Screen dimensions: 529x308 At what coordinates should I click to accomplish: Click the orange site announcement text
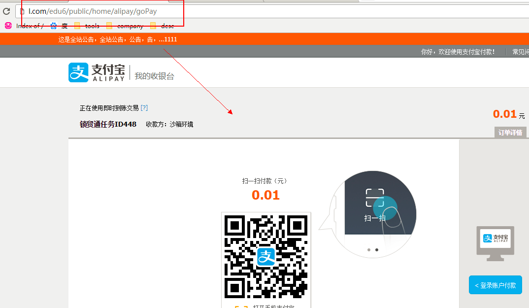click(117, 39)
